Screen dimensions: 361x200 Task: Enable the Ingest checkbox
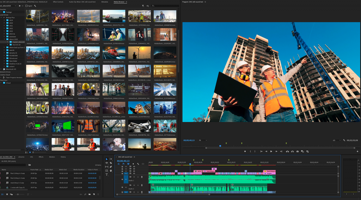[27, 6]
